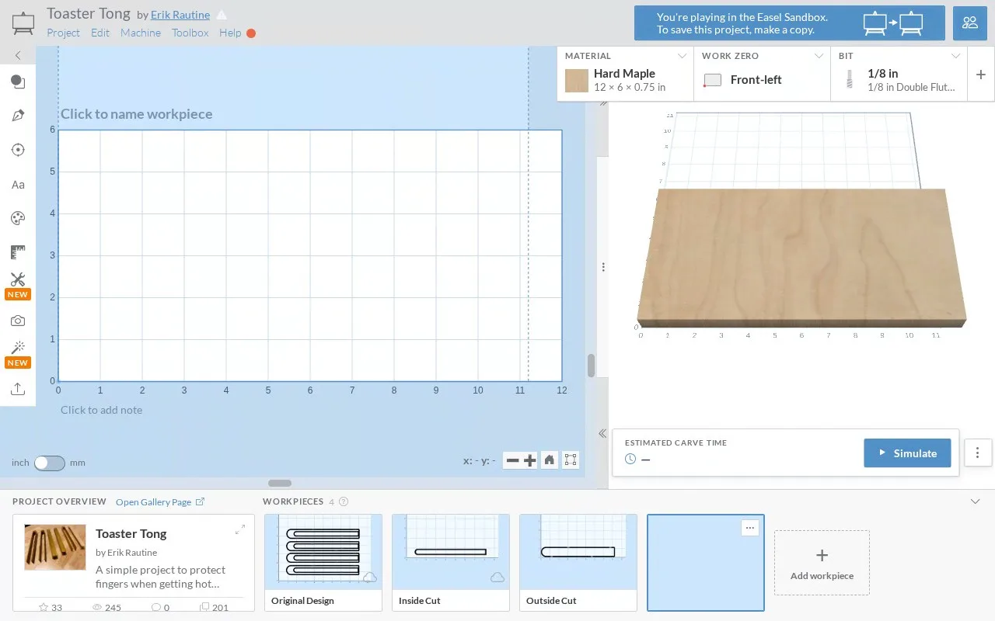
Task: Collapse the preview pane double-arrow
Action: click(x=602, y=434)
